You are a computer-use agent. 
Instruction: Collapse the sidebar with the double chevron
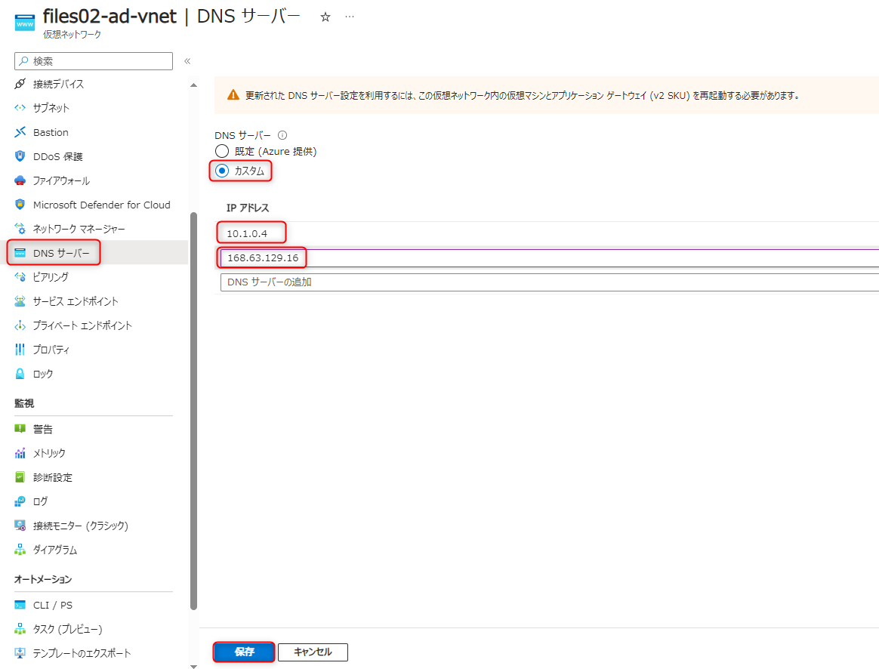coord(187,61)
